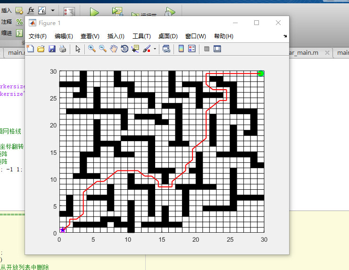Open the 帮助(H) menu
Image resolution: width=349 pixels, height=270 pixels.
(x=224, y=36)
